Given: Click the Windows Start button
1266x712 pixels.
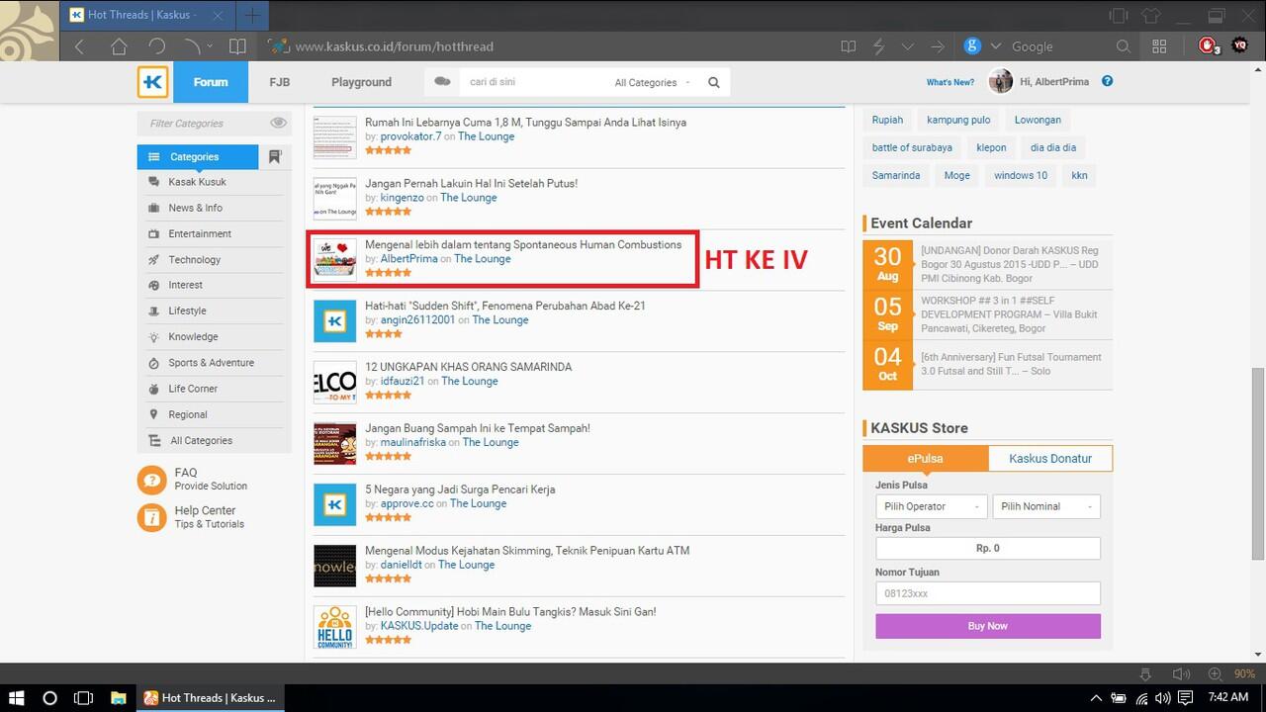Looking at the screenshot, I should pyautogui.click(x=17, y=697).
